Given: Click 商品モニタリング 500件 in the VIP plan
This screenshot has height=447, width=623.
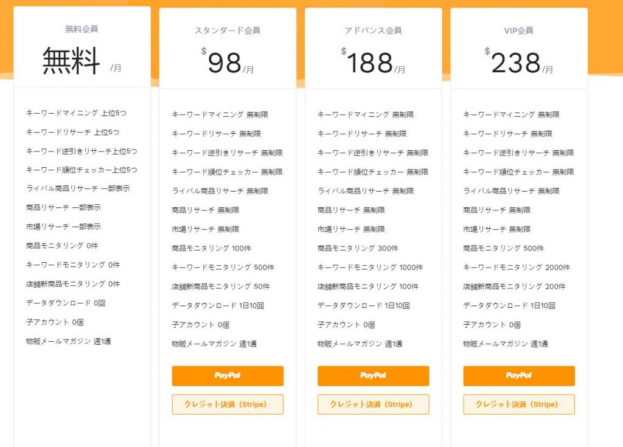Looking at the screenshot, I should [503, 248].
